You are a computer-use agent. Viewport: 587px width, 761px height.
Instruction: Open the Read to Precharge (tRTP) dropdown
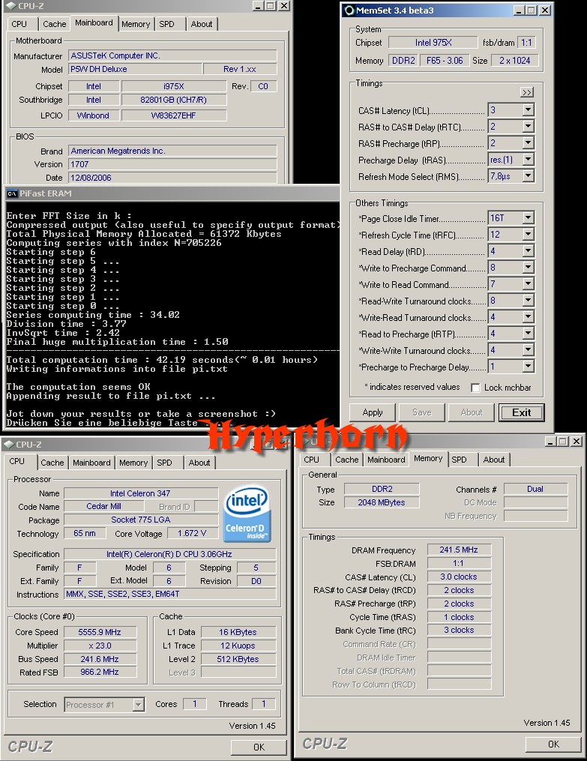[x=529, y=334]
